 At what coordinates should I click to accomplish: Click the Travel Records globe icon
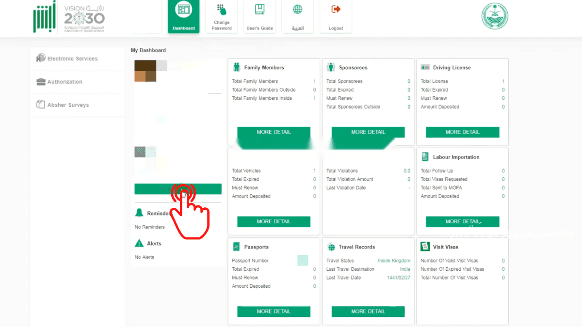click(x=331, y=247)
